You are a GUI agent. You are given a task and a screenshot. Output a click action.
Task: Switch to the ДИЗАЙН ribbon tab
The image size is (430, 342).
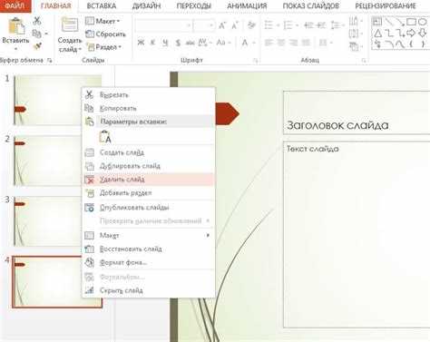pos(146,6)
